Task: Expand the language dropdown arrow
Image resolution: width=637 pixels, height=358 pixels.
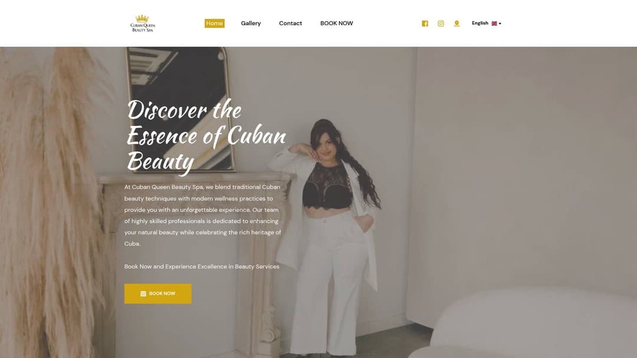Action: tap(500, 24)
